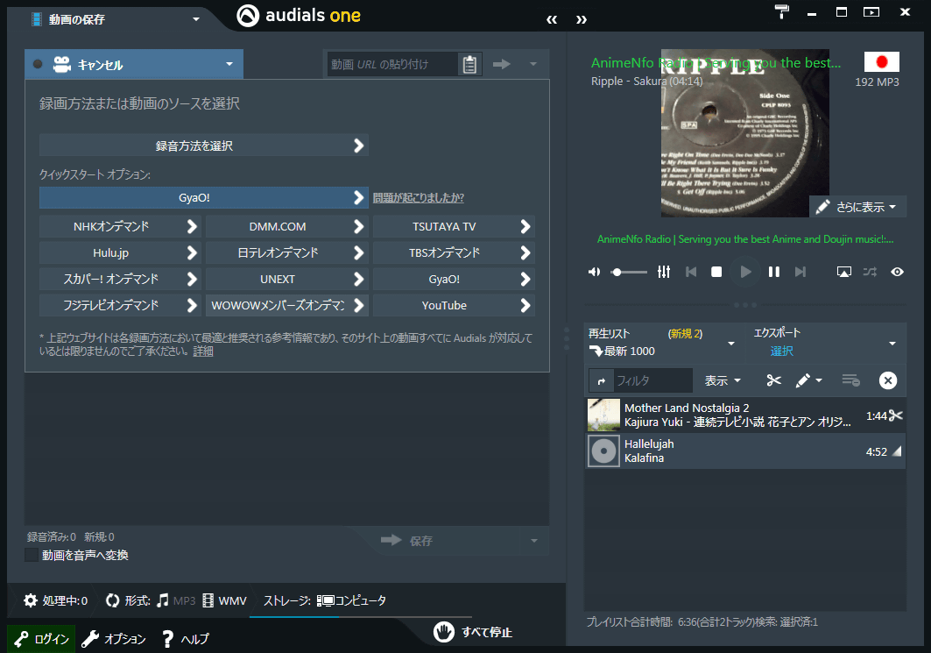Open the 保存 dropdown arrow
This screenshot has width=931, height=653.
click(533, 541)
